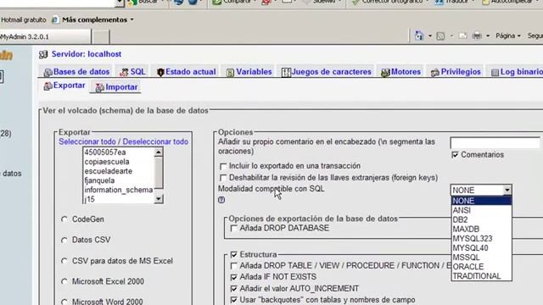Click the browser Home icon

click(x=419, y=36)
